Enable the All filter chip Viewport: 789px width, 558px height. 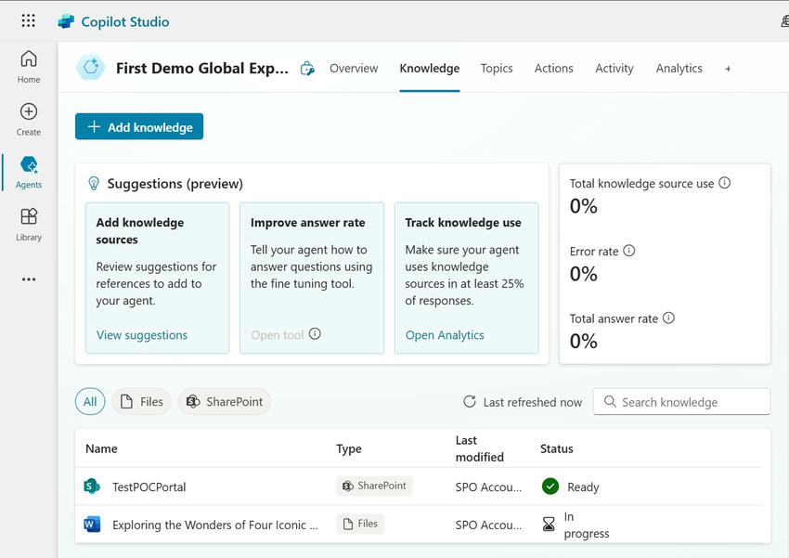tap(90, 401)
